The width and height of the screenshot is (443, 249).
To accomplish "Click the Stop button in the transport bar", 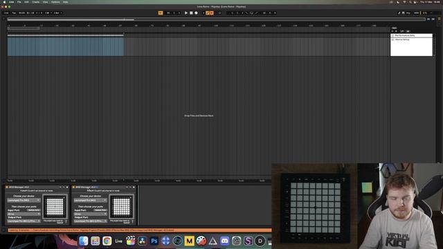I will 191,13.
